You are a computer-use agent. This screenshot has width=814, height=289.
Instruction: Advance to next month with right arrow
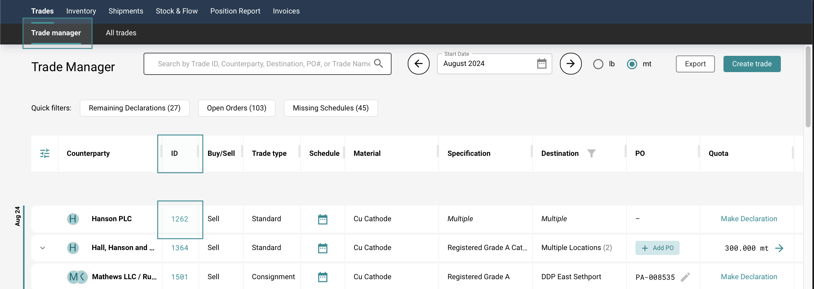coord(570,64)
